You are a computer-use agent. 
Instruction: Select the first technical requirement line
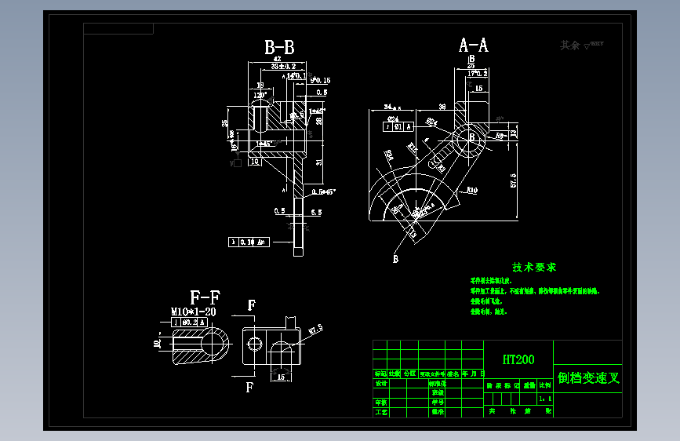point(491,281)
